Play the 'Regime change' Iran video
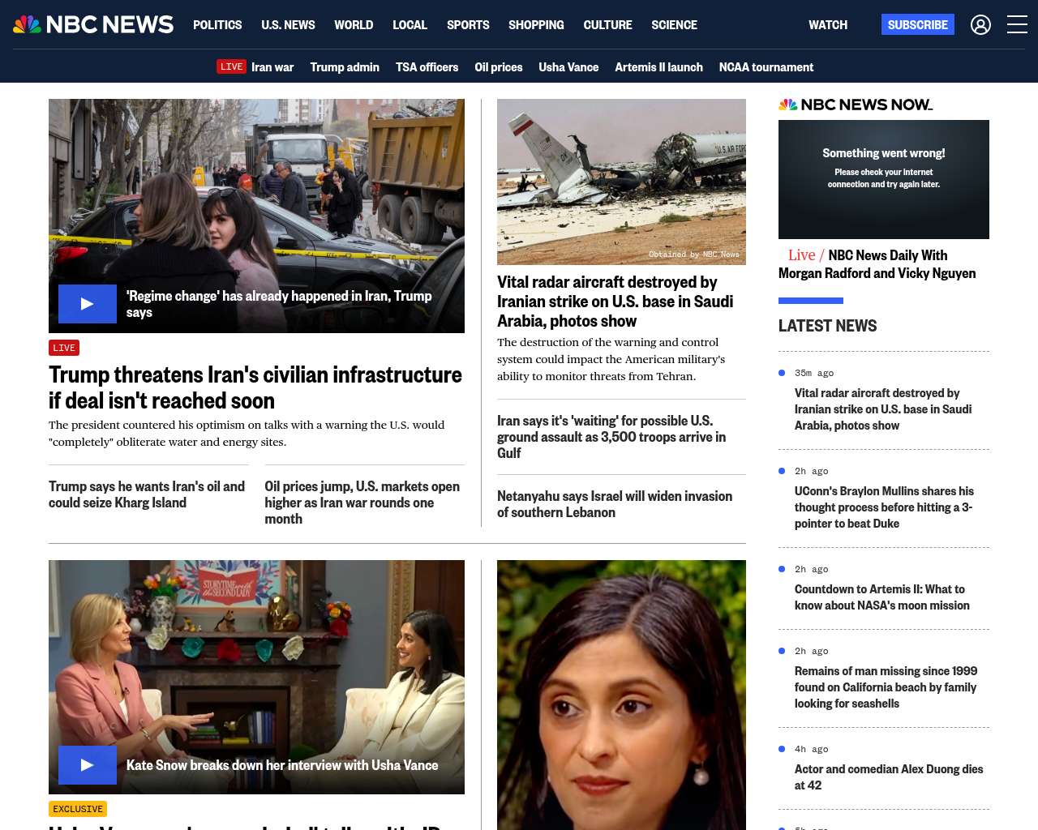Viewport: 1038px width, 830px height. click(88, 304)
